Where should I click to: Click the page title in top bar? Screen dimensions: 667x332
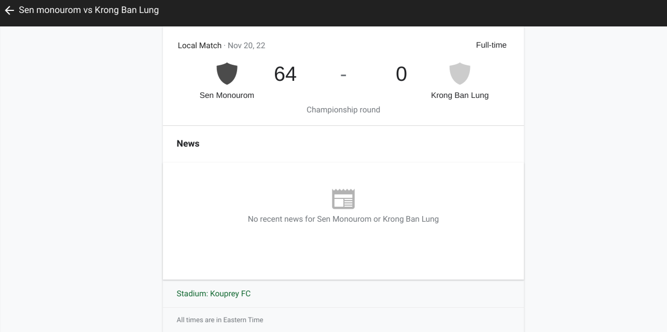(89, 10)
